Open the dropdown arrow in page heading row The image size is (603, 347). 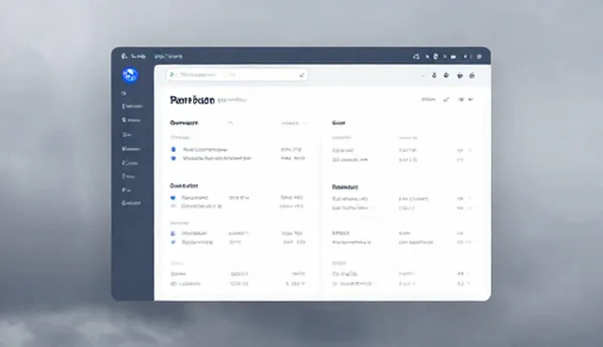pyautogui.click(x=471, y=100)
